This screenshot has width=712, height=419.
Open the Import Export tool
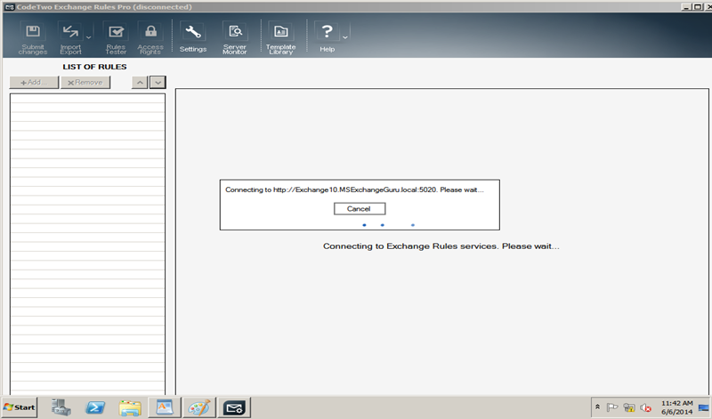70,38
